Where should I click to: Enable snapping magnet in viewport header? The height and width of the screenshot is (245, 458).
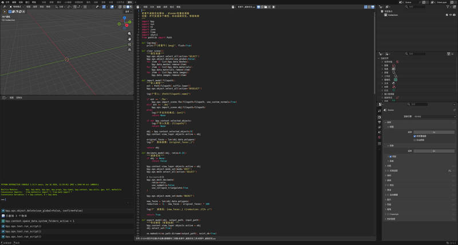point(75,7)
